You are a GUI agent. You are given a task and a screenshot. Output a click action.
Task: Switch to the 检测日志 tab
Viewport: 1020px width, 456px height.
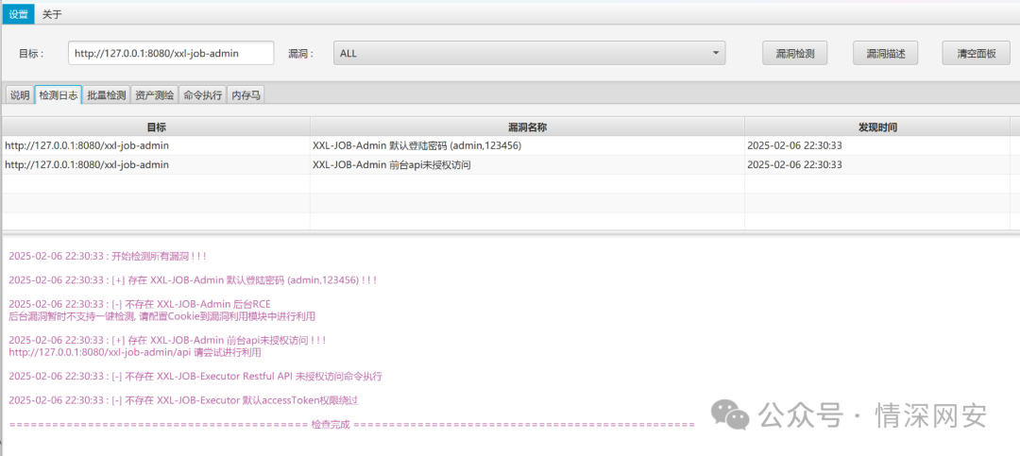(x=59, y=95)
